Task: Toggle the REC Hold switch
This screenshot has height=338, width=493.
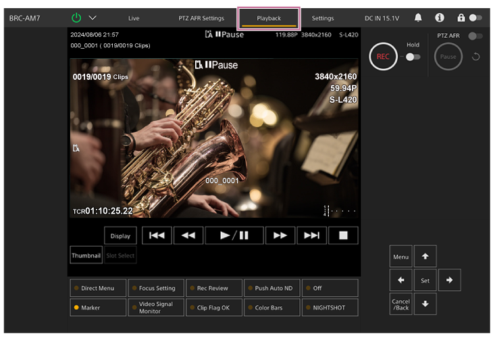Action: click(412, 57)
